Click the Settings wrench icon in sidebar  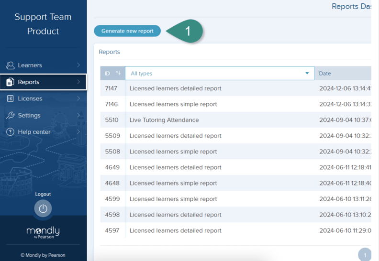pyautogui.click(x=10, y=115)
